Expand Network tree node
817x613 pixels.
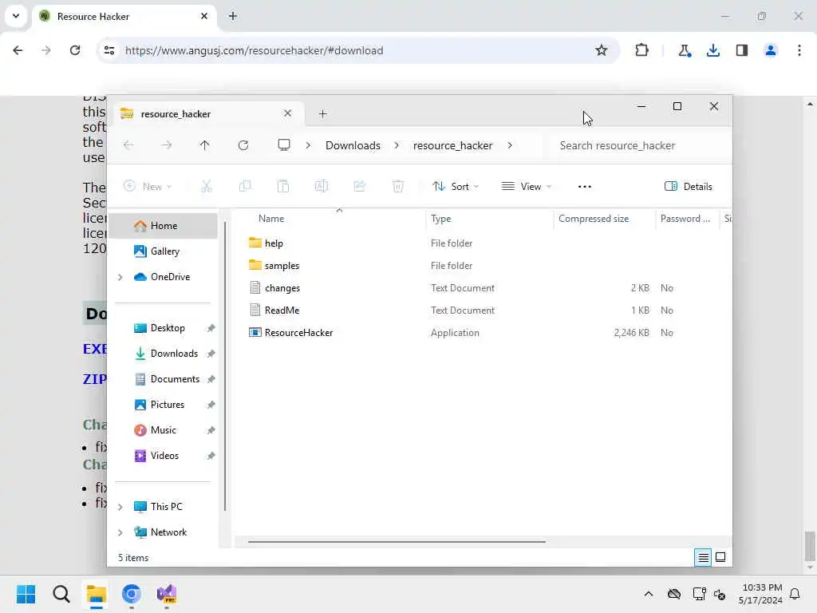120,532
